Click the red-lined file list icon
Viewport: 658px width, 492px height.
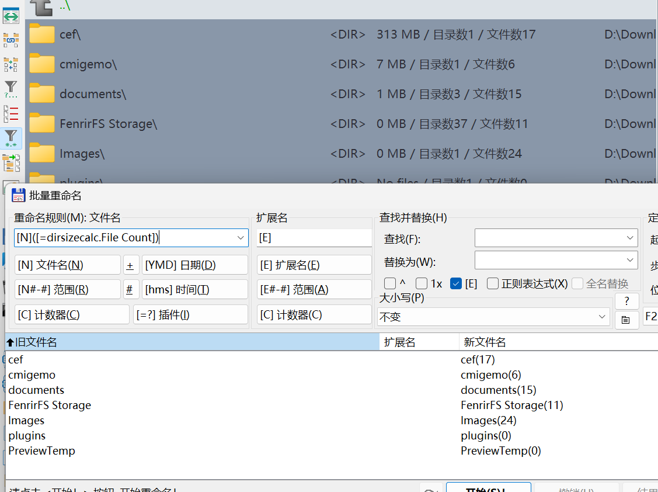[x=11, y=113]
